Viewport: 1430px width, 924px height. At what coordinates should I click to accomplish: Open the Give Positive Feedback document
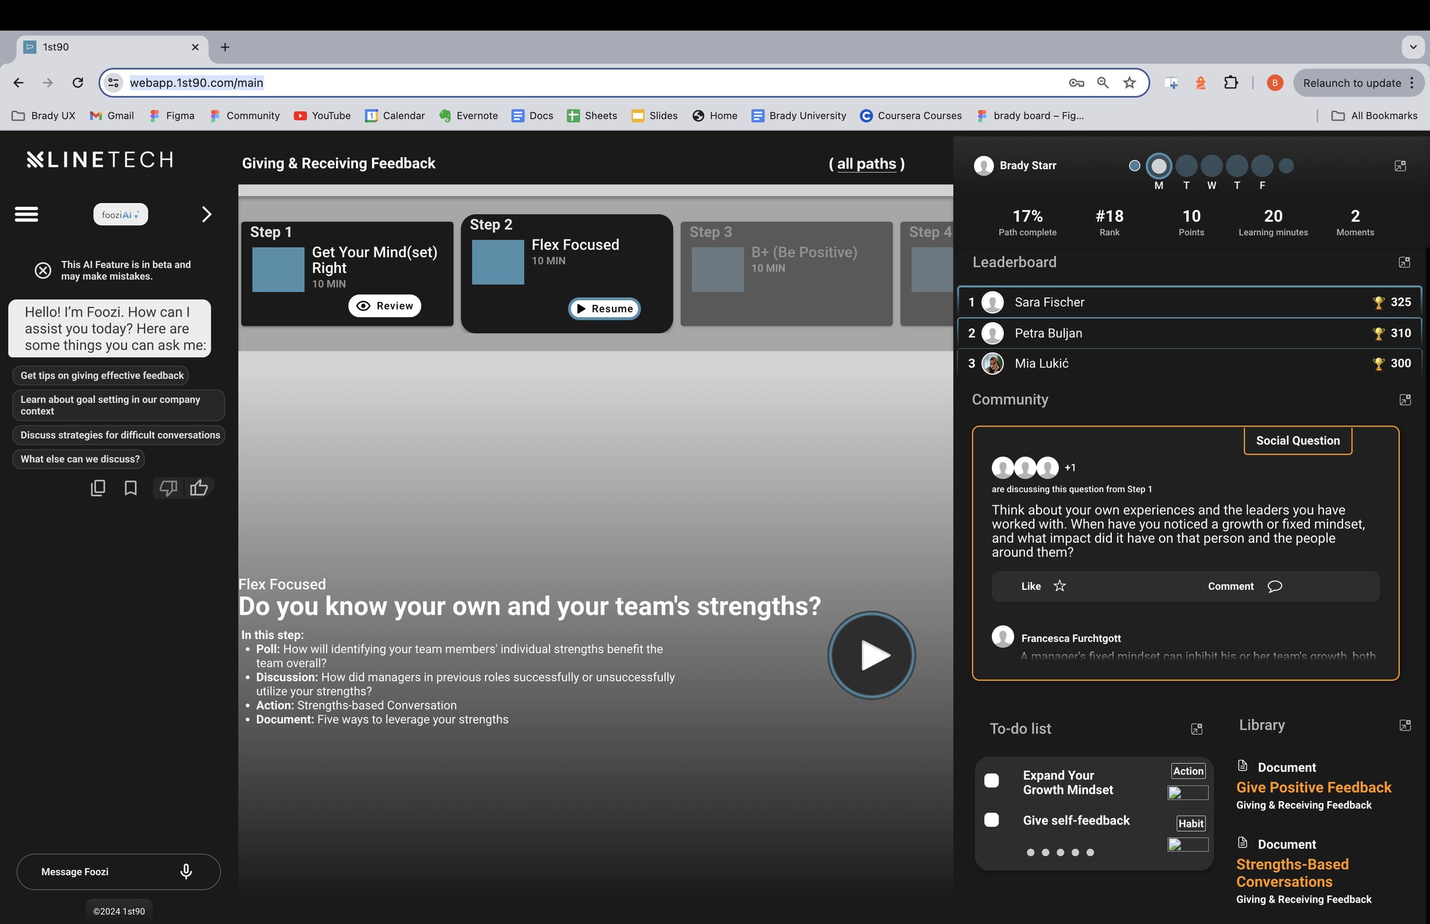pyautogui.click(x=1314, y=788)
